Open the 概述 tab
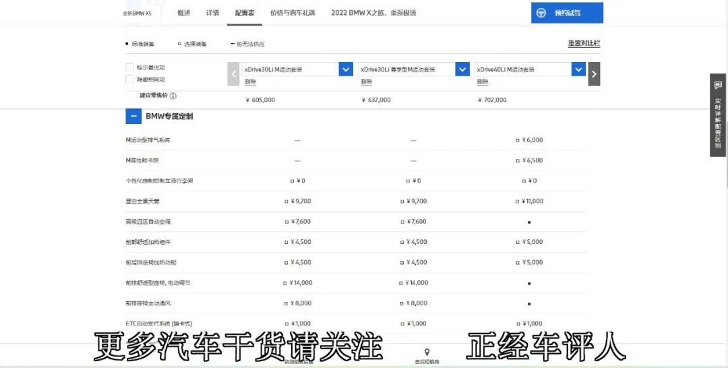Viewport: 728px width, 368px height. 184,13
